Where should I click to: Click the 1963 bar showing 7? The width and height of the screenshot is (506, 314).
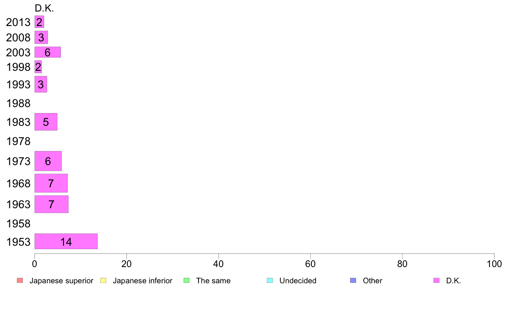coord(52,204)
